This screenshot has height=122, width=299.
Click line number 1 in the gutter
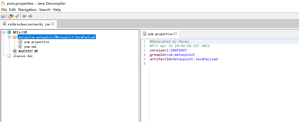[x=145, y=41]
